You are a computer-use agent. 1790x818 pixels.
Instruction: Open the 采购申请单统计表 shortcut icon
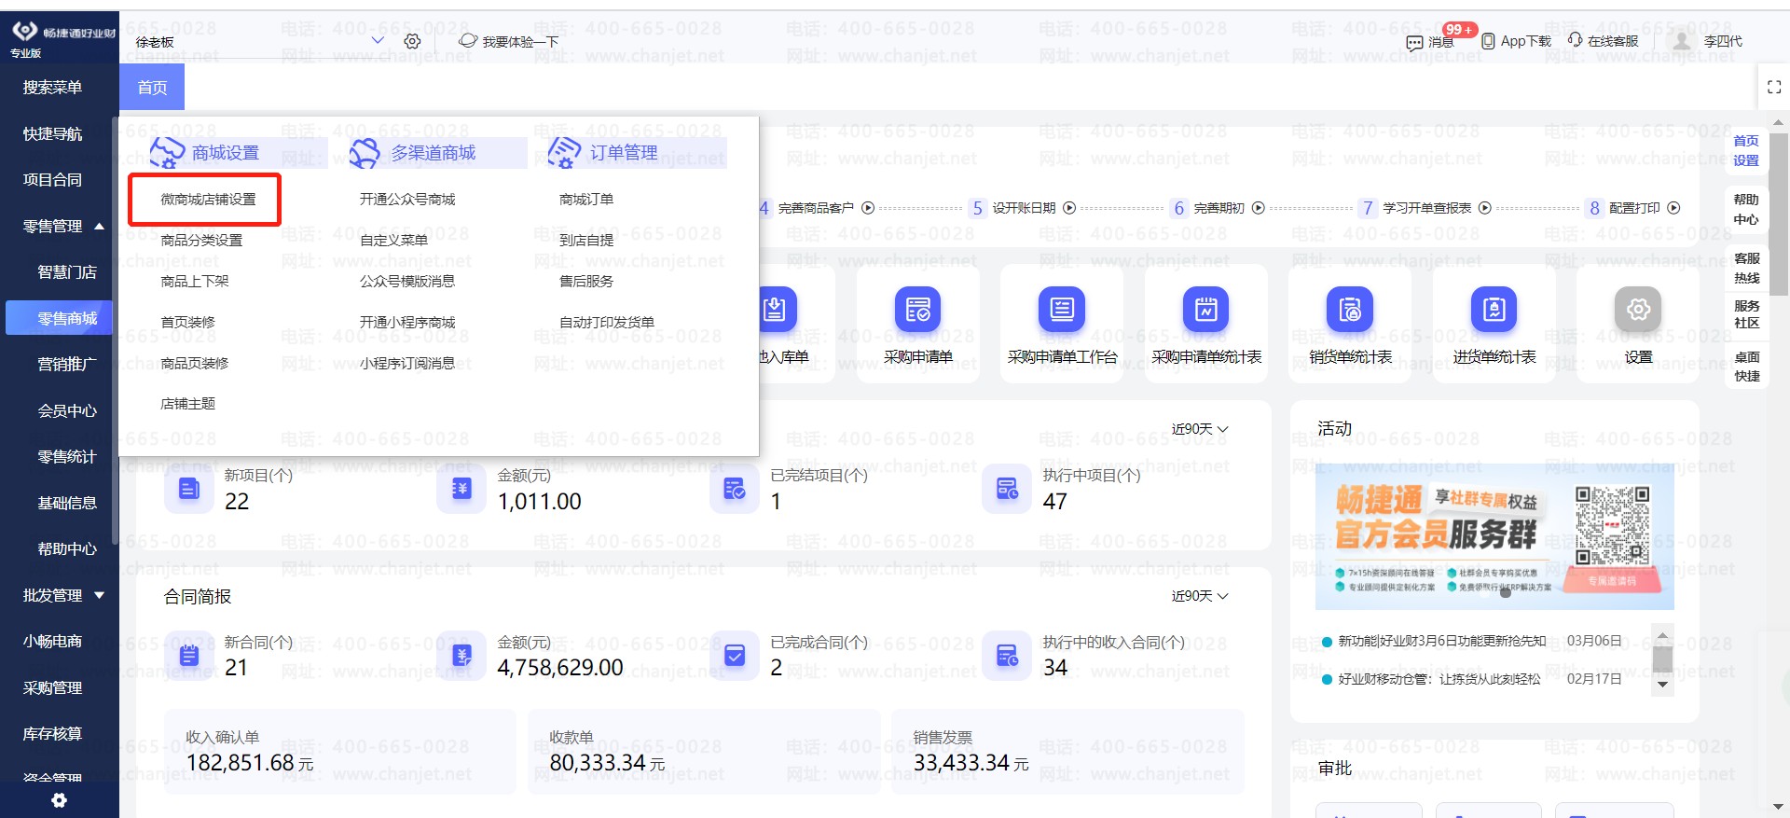pos(1205,310)
